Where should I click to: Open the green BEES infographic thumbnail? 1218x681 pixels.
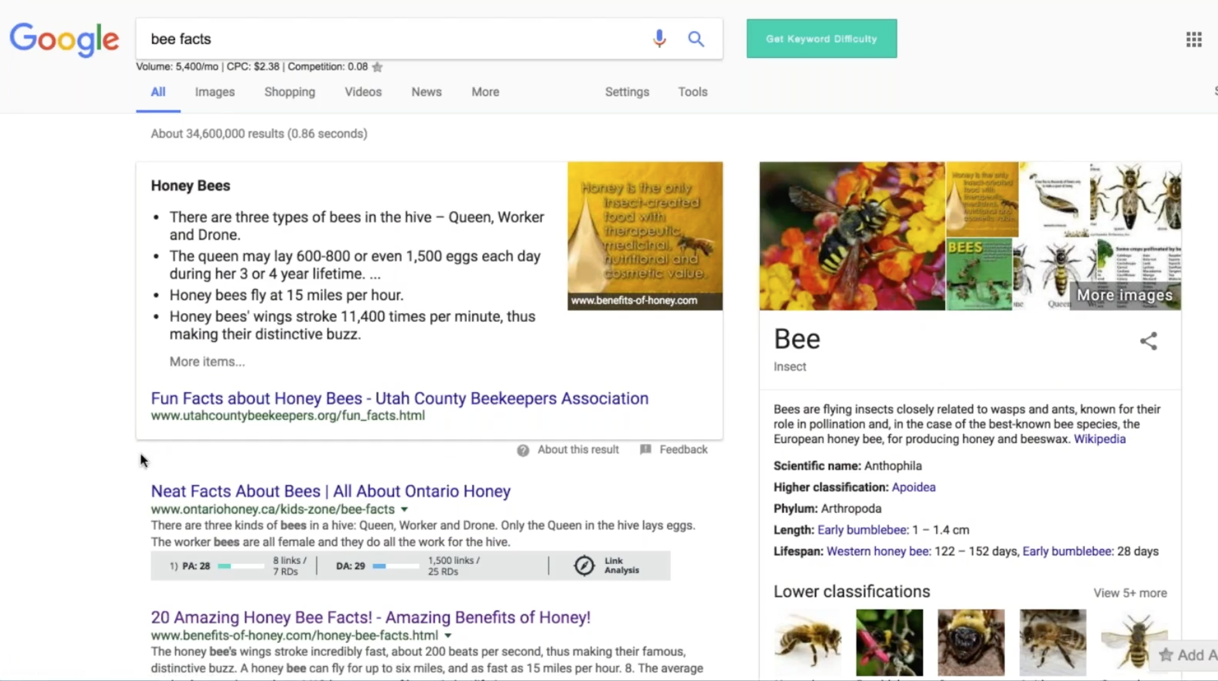pyautogui.click(x=979, y=274)
